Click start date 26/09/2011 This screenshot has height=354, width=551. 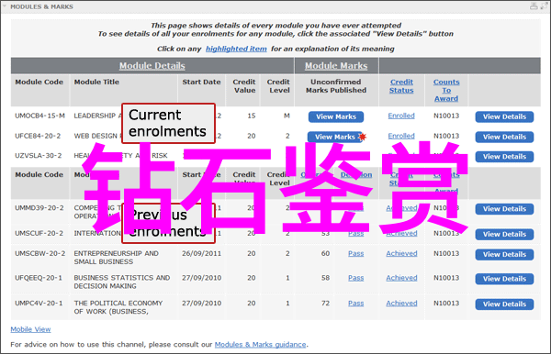[202, 253]
